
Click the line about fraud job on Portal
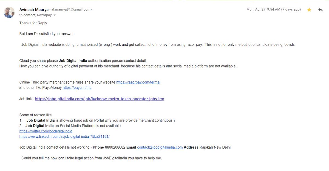(97, 120)
